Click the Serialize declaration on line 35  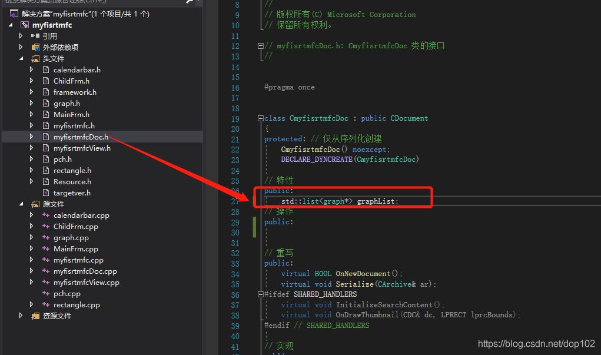[358, 284]
